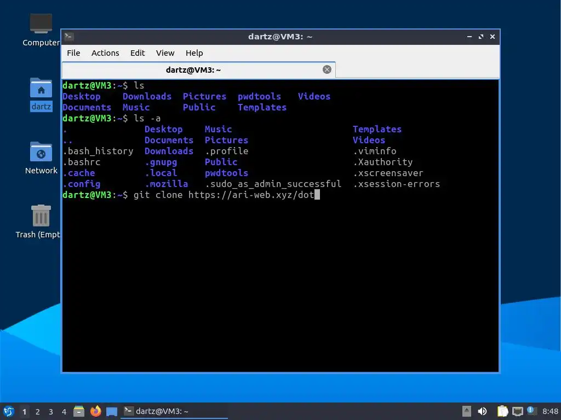Click the terminal icon in the title bar
This screenshot has width=561, height=420.
(x=68, y=37)
